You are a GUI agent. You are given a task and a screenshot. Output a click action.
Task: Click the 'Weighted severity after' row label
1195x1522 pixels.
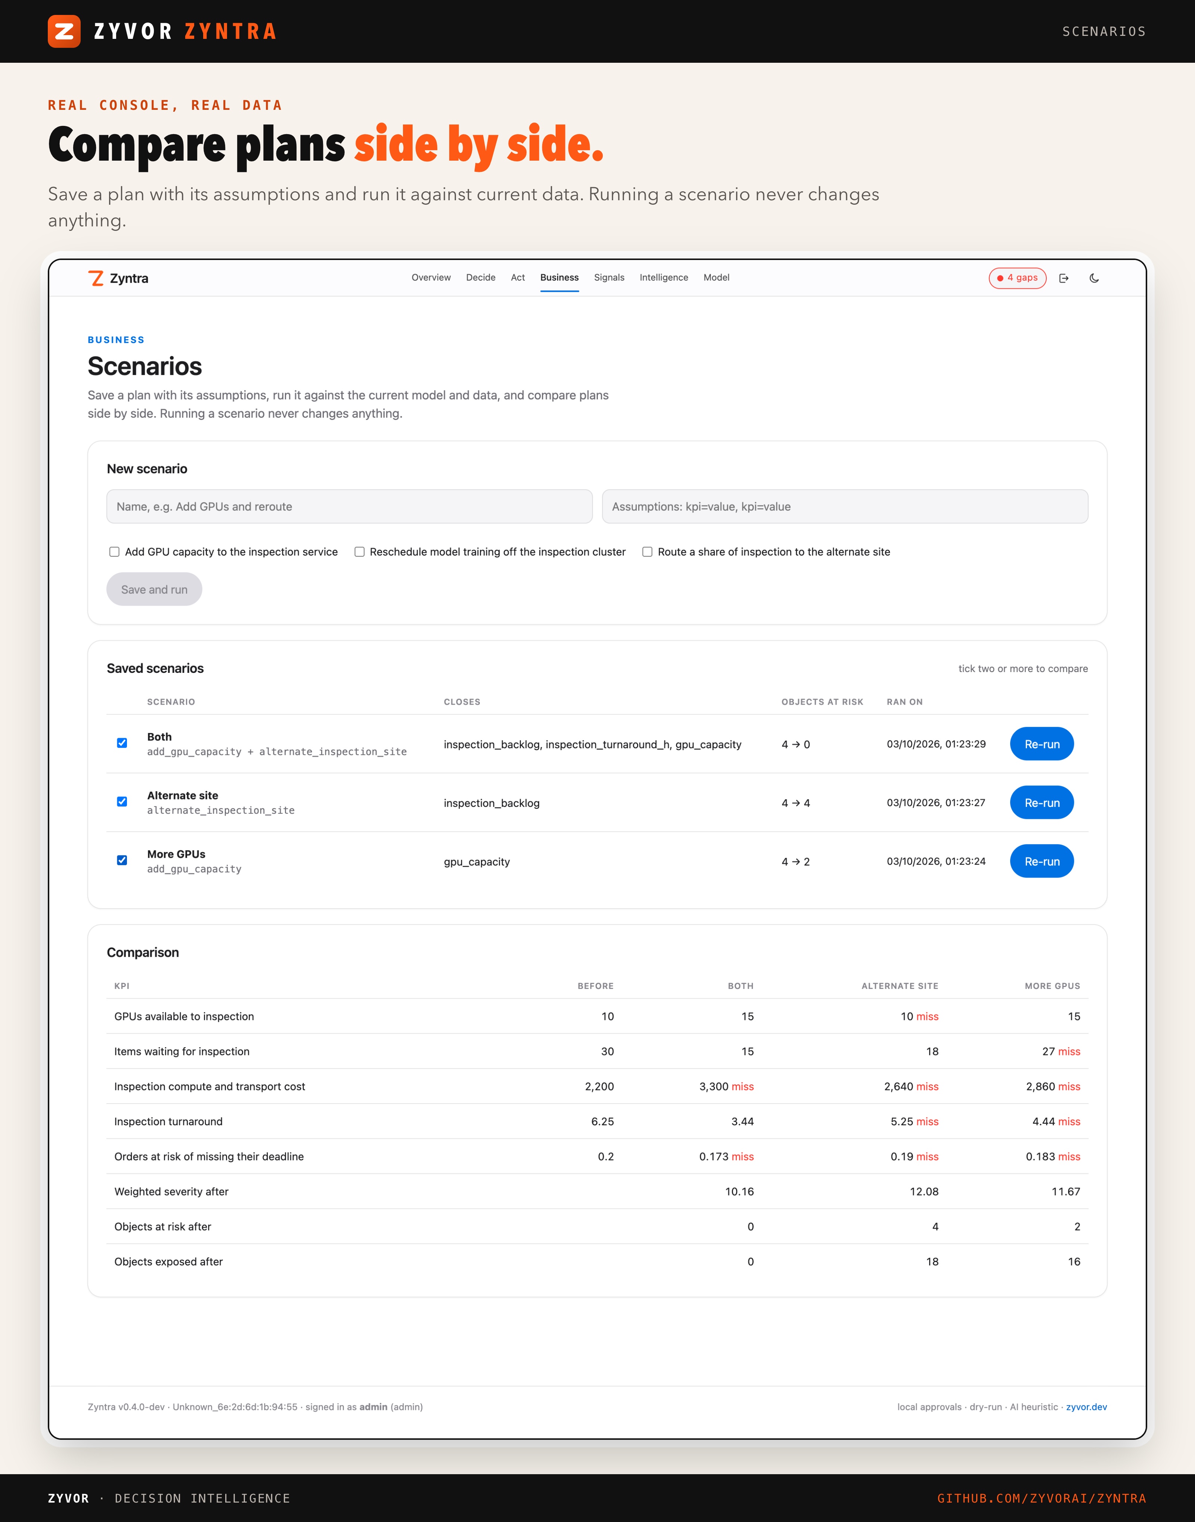coord(171,1191)
